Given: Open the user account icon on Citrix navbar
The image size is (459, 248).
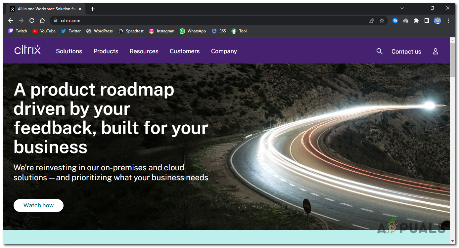Looking at the screenshot, I should click(x=435, y=51).
